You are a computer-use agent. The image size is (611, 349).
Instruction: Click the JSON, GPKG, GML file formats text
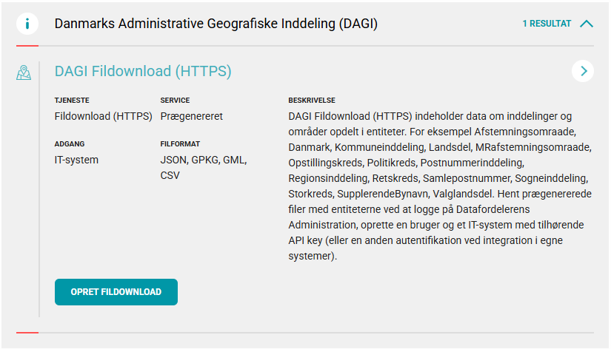pyautogui.click(x=204, y=160)
